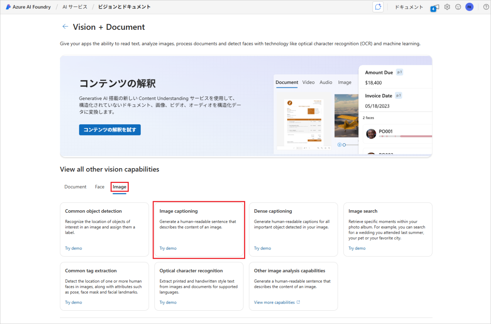Click the feedback smiley face icon

(x=458, y=7)
